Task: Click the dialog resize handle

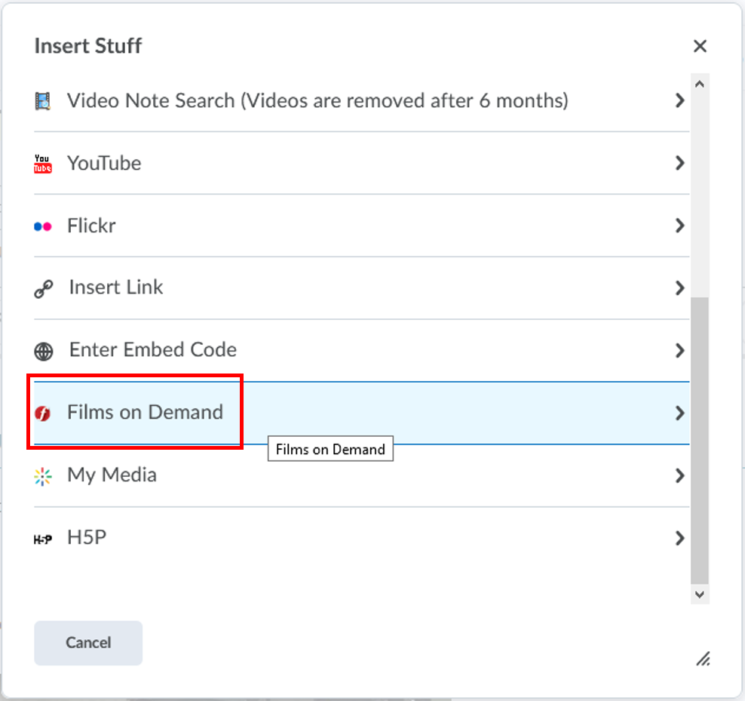Action: click(703, 659)
